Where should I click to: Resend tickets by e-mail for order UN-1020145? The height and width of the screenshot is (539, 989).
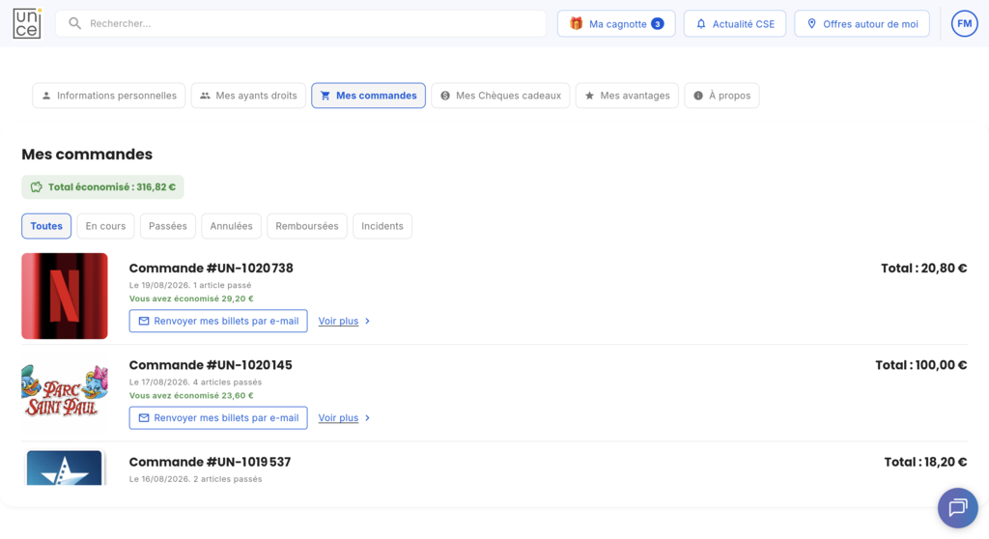click(218, 418)
